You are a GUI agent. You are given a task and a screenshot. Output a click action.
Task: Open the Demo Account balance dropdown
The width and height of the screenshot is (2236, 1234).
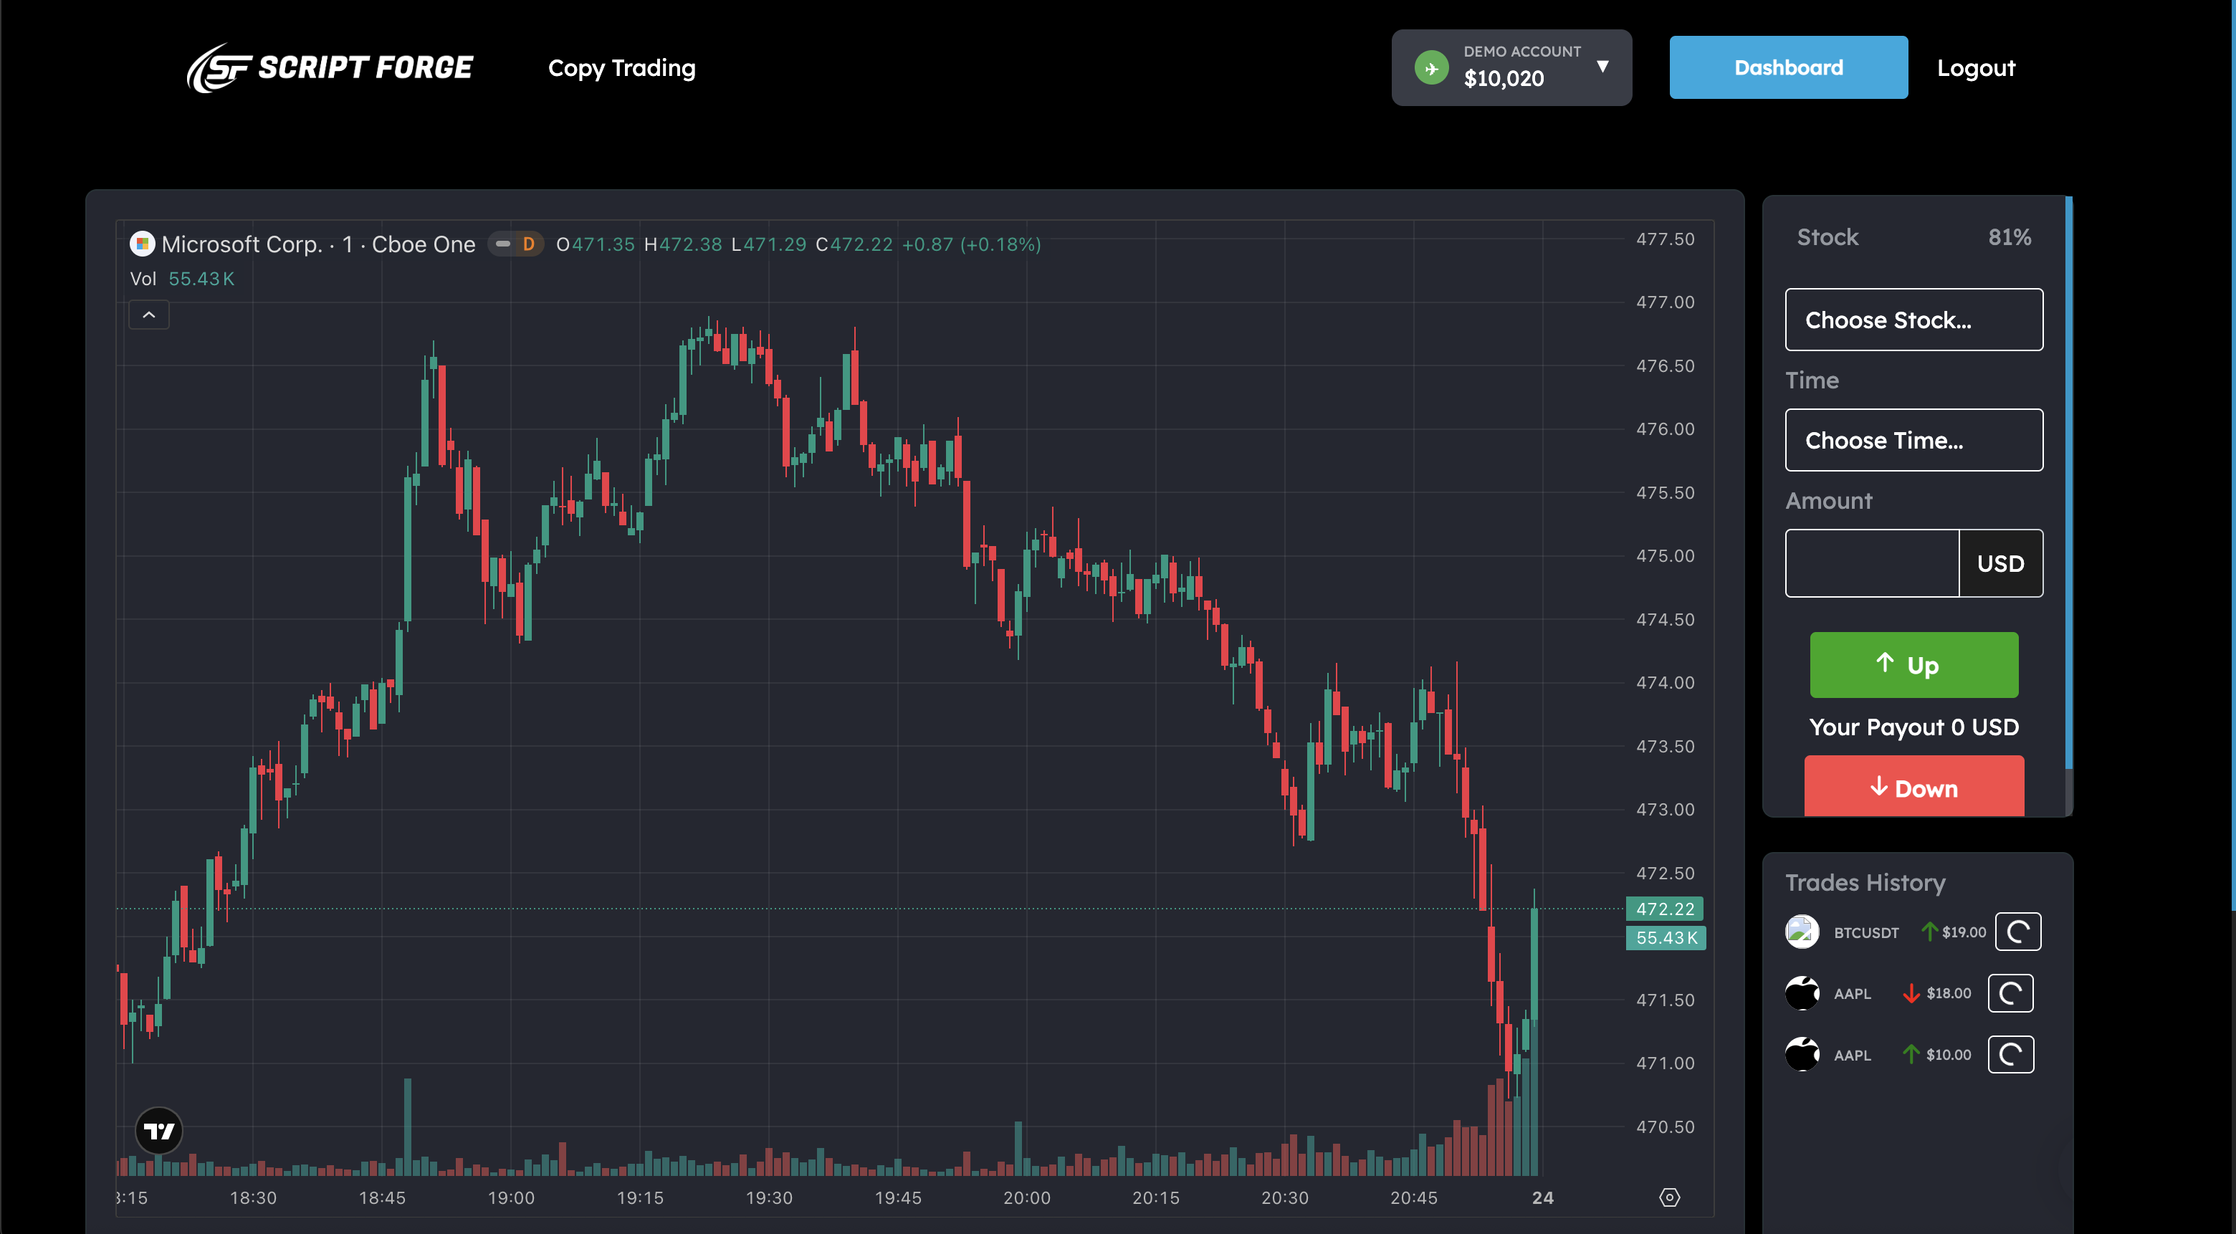point(1602,67)
